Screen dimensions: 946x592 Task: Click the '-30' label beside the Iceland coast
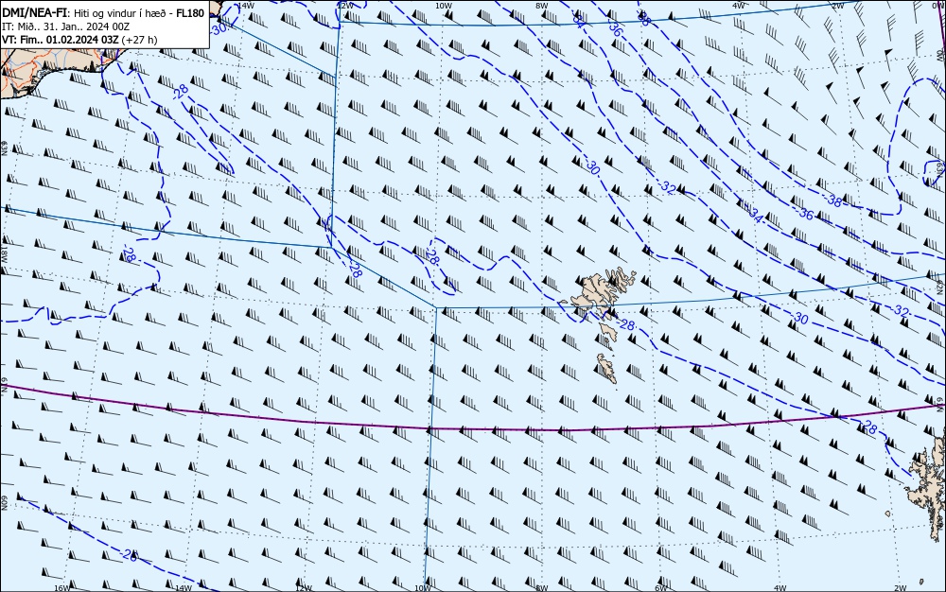click(x=219, y=27)
